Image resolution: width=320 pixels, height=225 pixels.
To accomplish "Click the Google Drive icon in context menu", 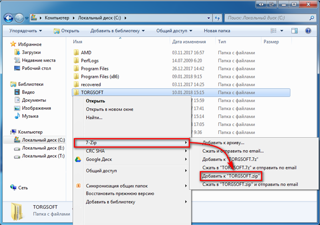I will [x=79, y=159].
